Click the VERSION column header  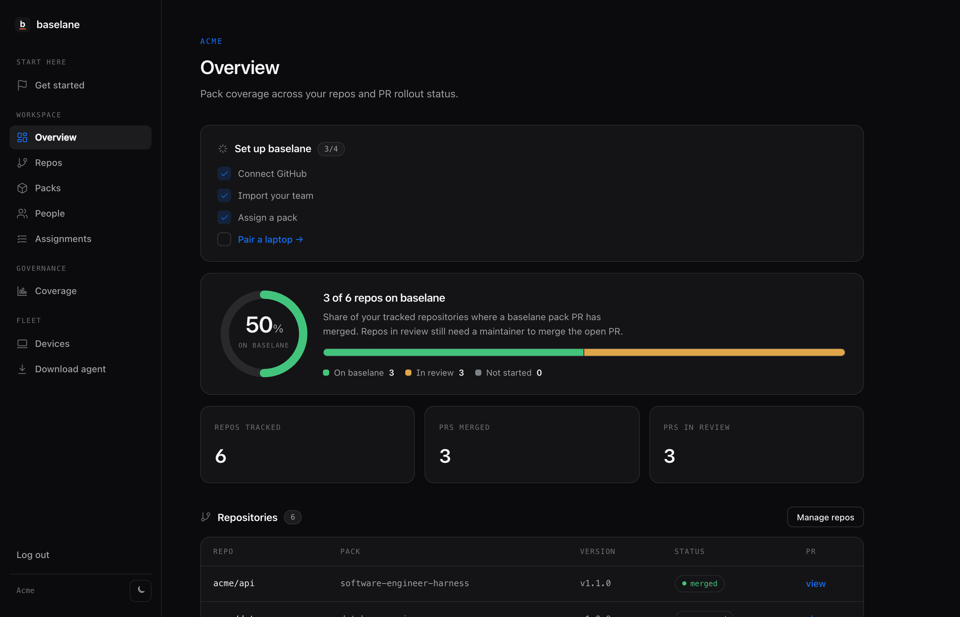[597, 551]
